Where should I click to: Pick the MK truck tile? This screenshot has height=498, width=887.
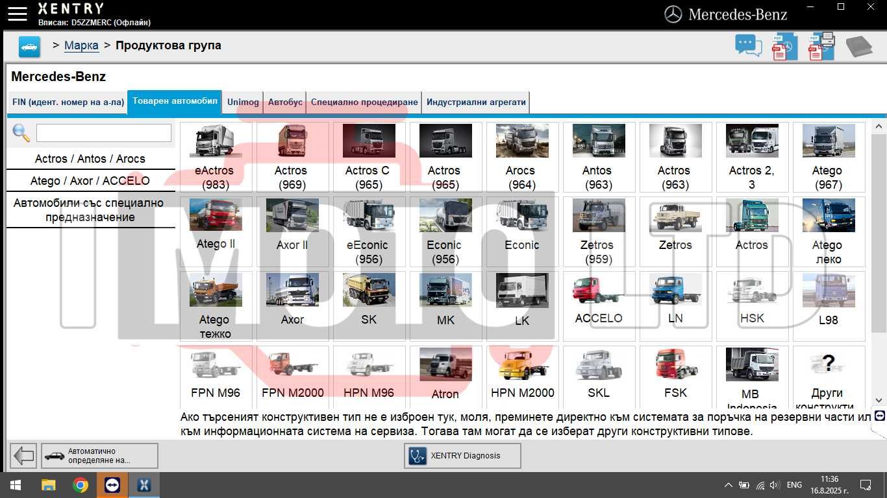tap(445, 307)
